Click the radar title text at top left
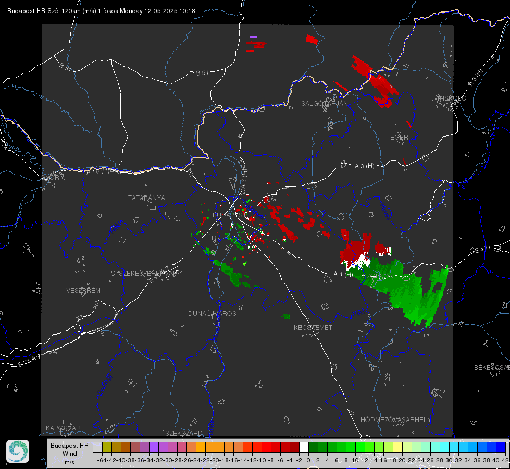510x469 pixels. [x=101, y=11]
